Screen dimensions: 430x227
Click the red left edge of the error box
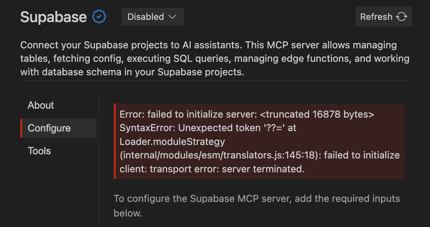point(115,141)
